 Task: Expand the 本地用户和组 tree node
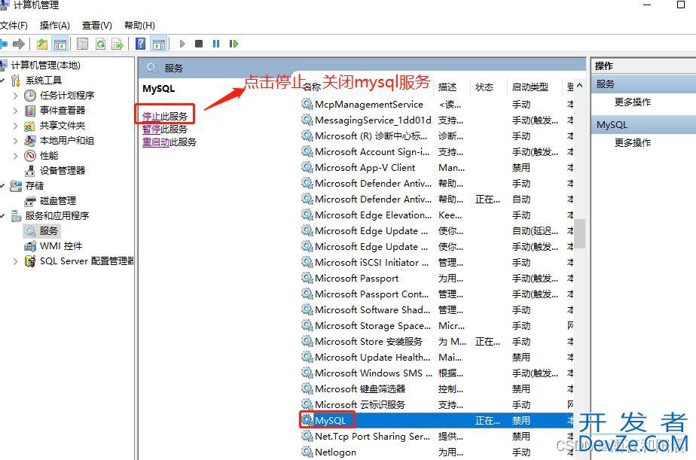point(16,141)
